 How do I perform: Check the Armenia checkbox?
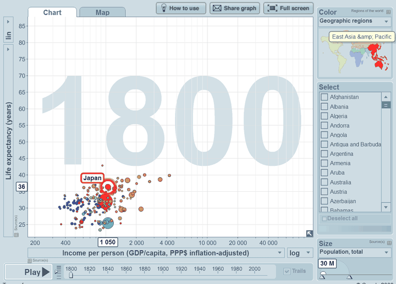click(x=324, y=163)
